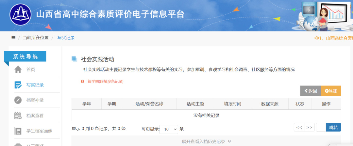
Task: Click the home icon beside 首页
Action: (18, 70)
